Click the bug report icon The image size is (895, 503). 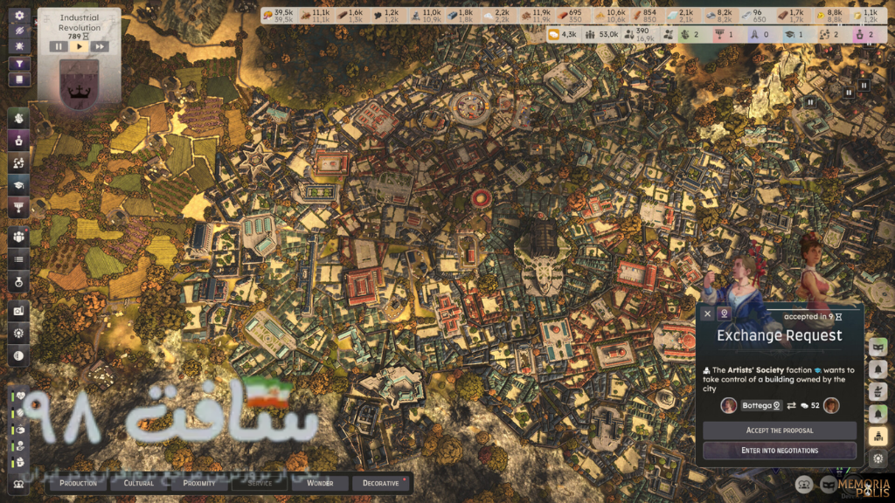click(x=19, y=47)
